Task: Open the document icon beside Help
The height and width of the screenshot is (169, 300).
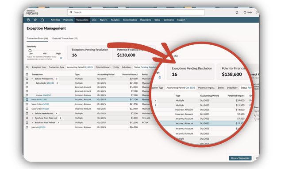Action: coord(237,12)
